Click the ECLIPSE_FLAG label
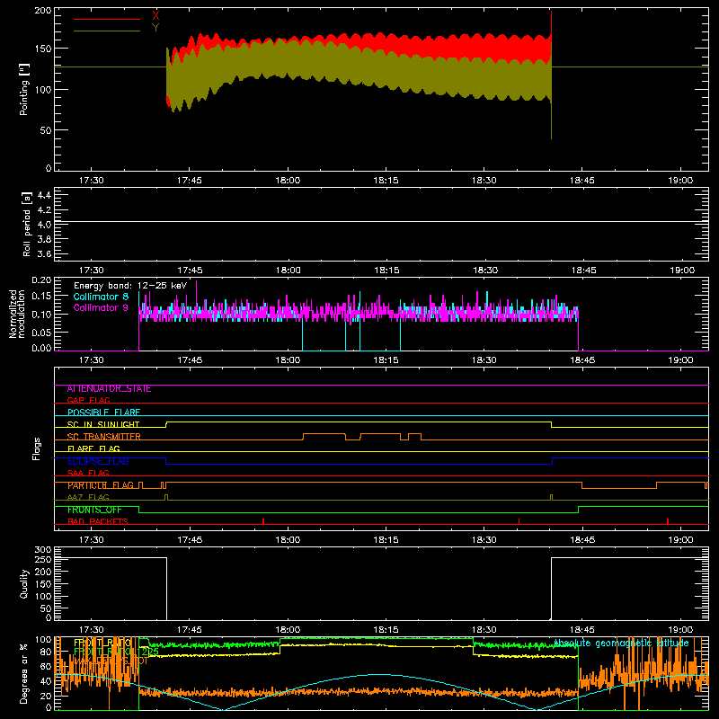 [98, 461]
